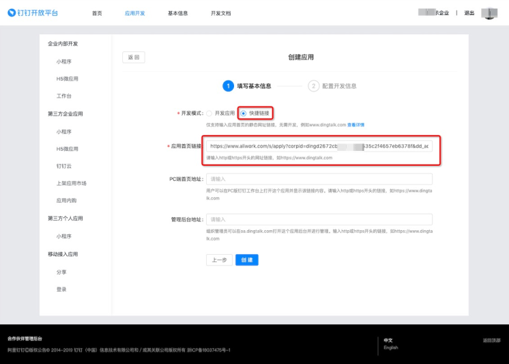Select H5微应用 under 第三方企业应用
509x364 pixels.
tap(67, 149)
